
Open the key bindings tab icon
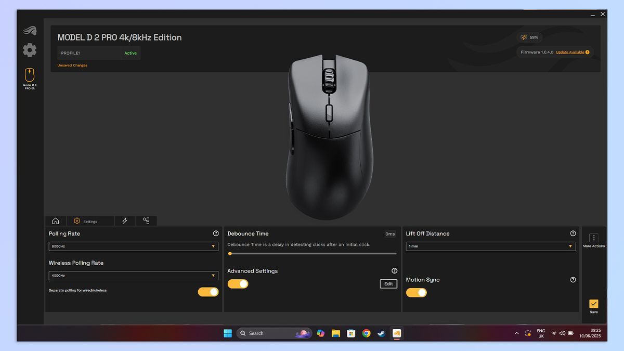pos(146,220)
